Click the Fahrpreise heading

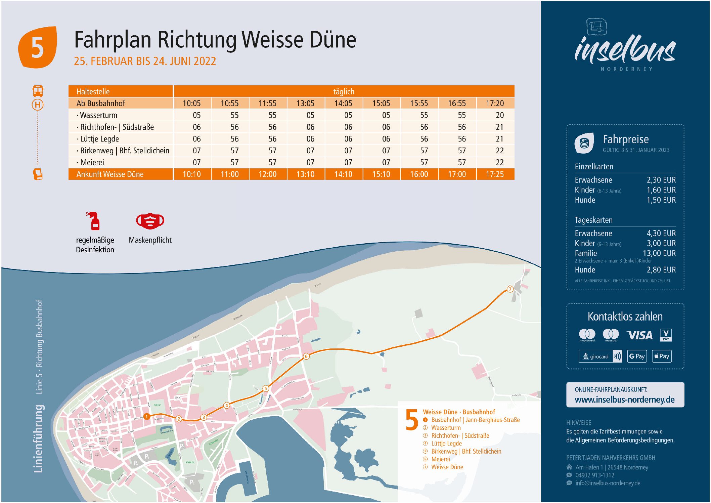point(625,139)
